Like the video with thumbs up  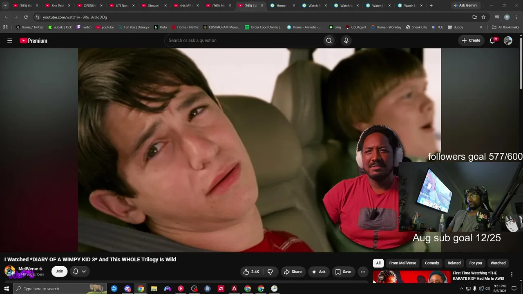coord(251,272)
